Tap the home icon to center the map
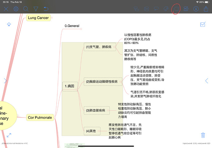212x148 pixels. pos(9,24)
